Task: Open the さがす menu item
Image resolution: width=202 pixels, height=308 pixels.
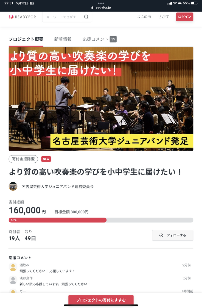Action: pyautogui.click(x=164, y=17)
